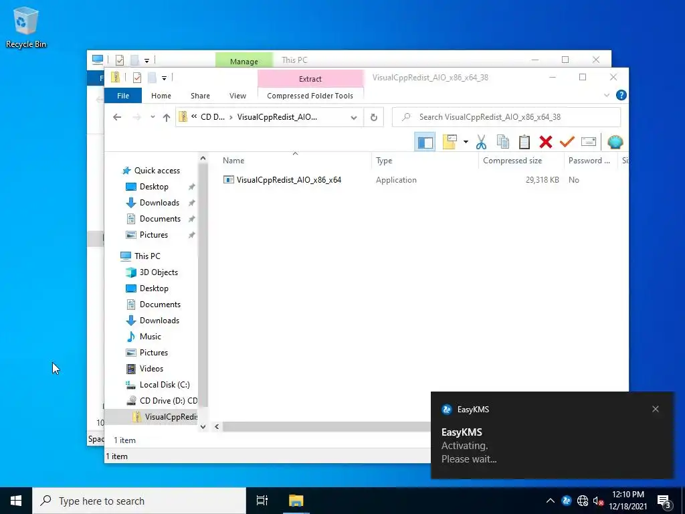Click the blue shell icon in toolbar
This screenshot has height=514, width=685.
point(615,142)
